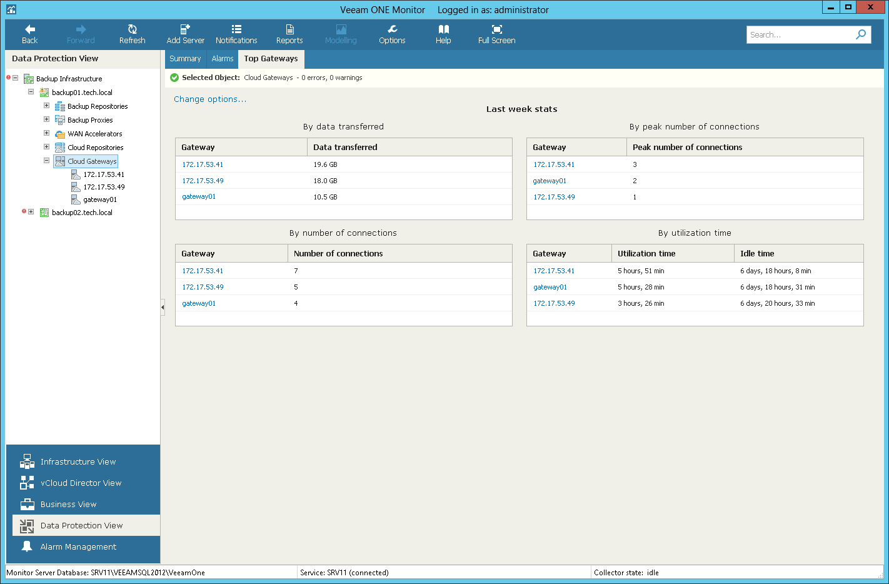The image size is (889, 584).
Task: Expand the Cloud Repositories node
Action: point(46,146)
